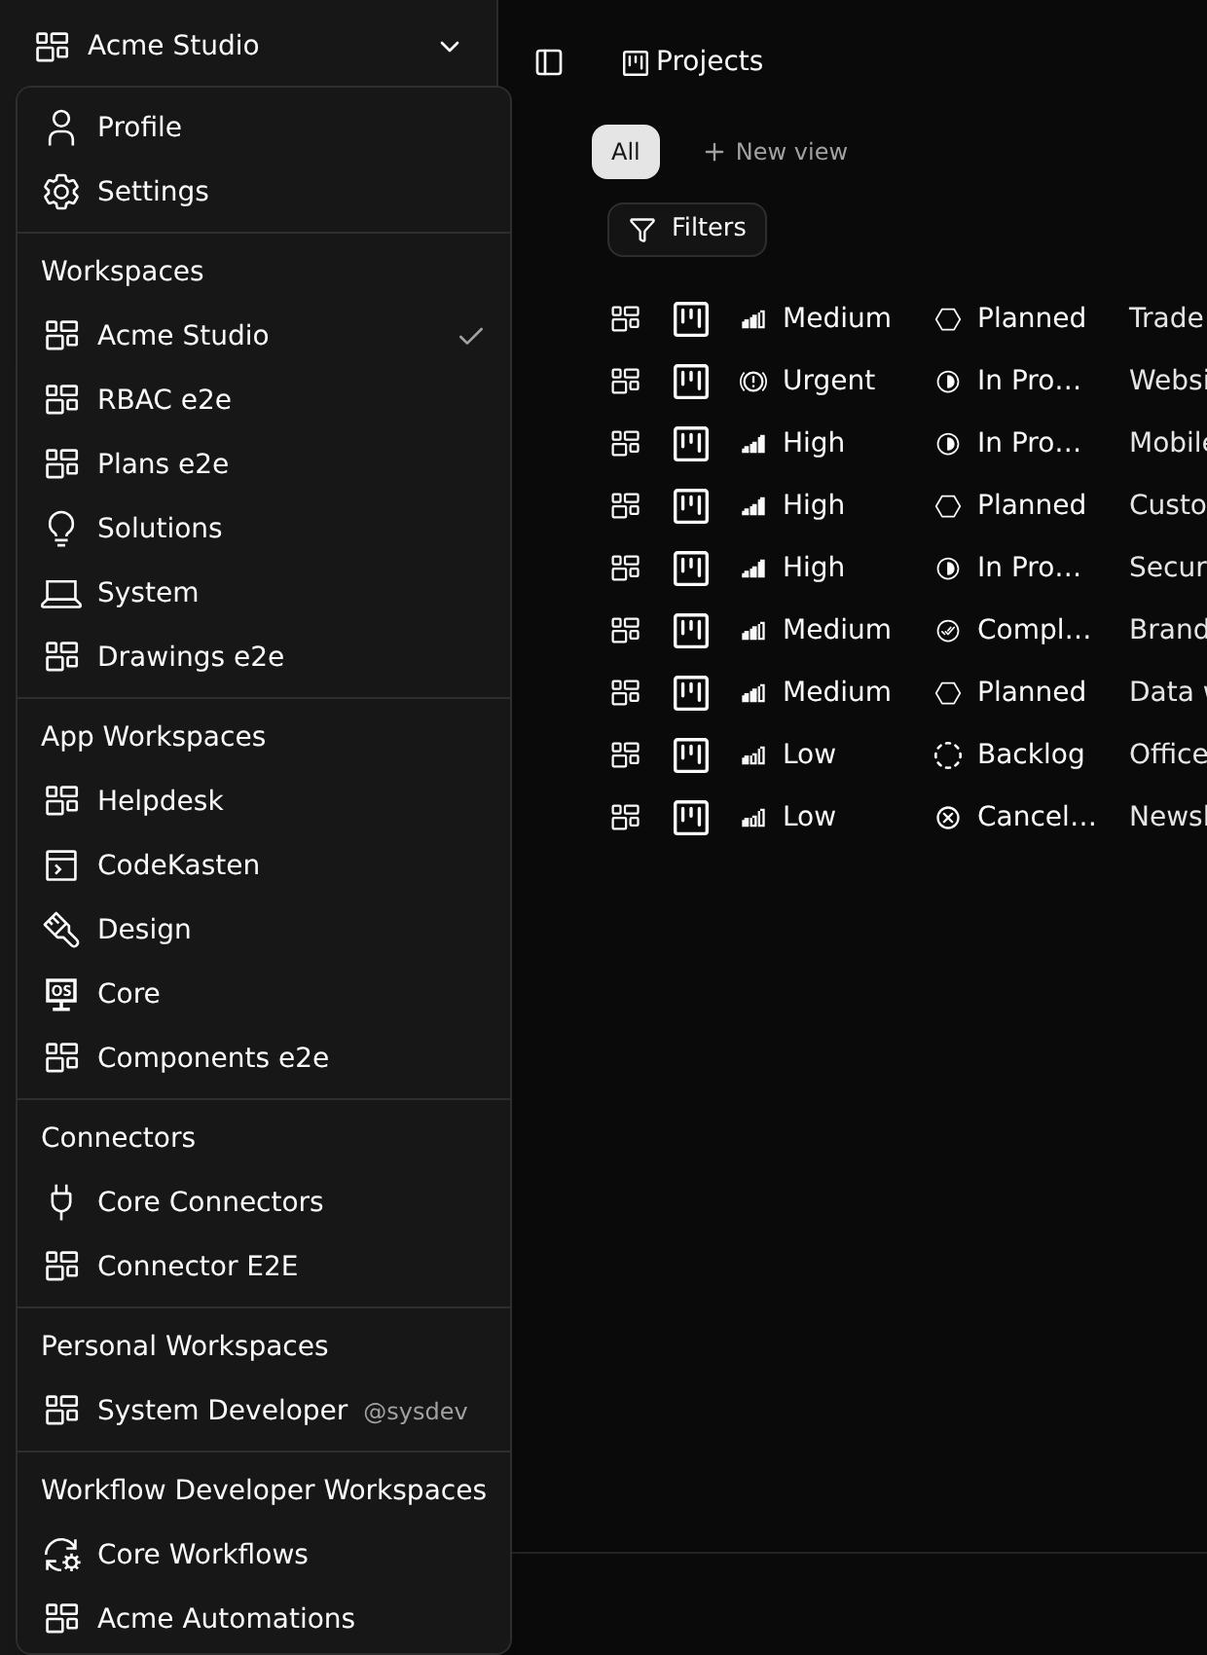This screenshot has height=1655, width=1207.
Task: Click the '@sysdev' handle text
Action: 416,1412
